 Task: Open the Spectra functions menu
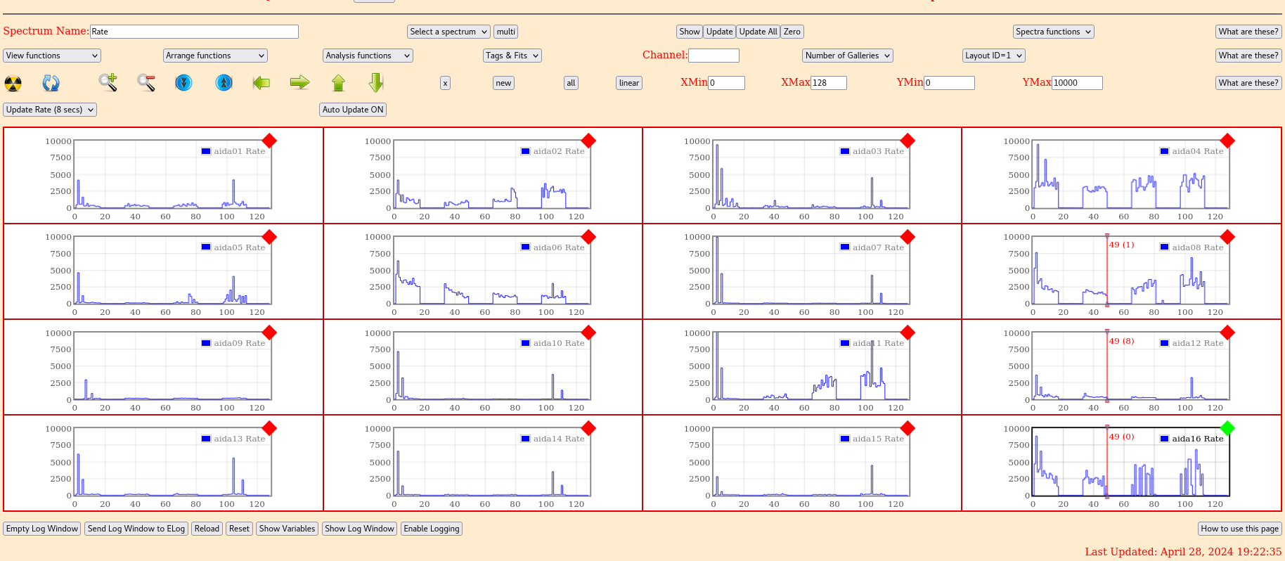pos(1053,32)
